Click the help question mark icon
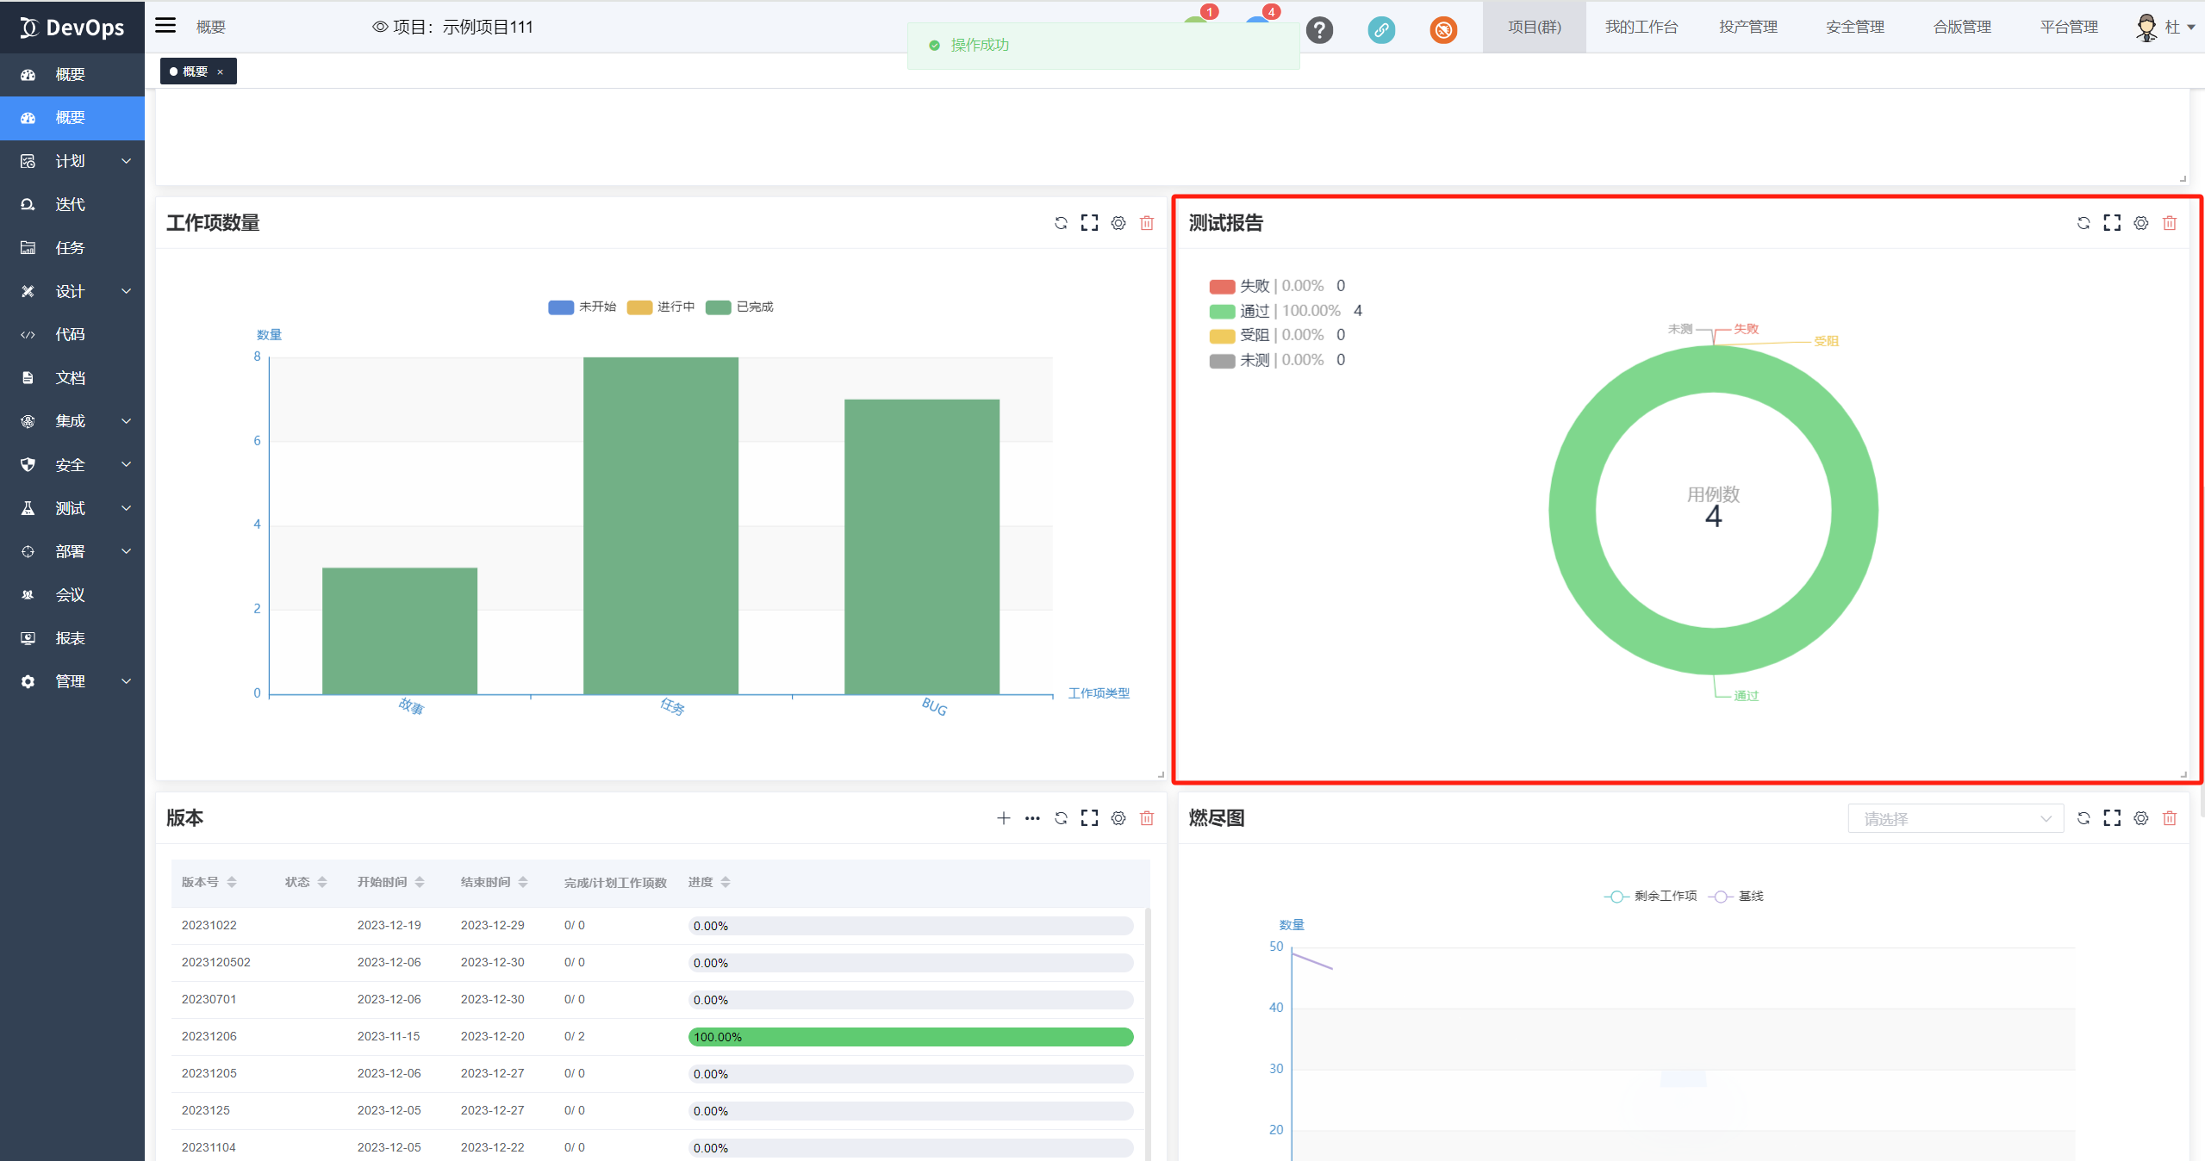Screen dimensions: 2205x1161 1319,30
